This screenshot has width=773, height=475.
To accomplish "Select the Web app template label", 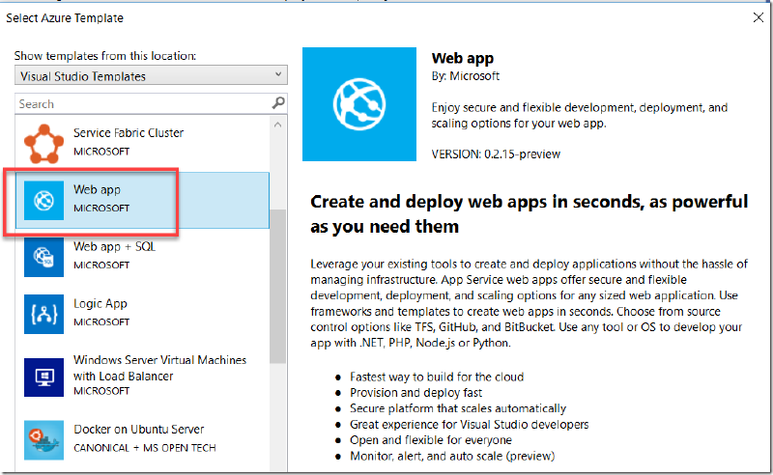I will 97,189.
